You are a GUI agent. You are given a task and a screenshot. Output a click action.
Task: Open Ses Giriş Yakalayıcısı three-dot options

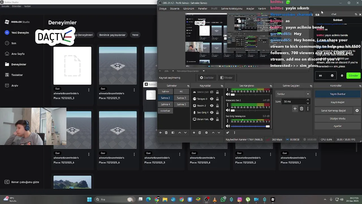227,121
